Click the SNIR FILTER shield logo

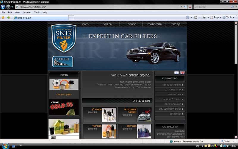click(64, 38)
